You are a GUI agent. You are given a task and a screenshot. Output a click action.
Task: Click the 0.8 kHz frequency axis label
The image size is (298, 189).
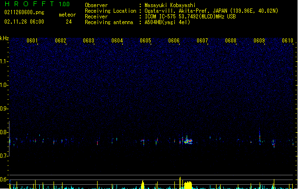pos(4,132)
